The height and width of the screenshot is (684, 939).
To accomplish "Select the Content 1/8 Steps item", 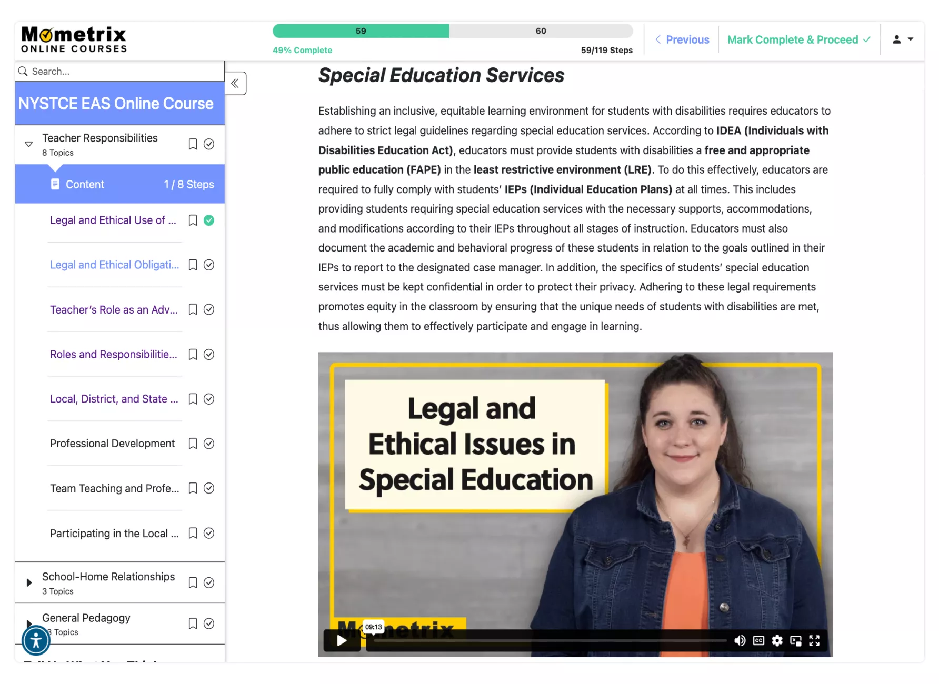I will coord(120,184).
